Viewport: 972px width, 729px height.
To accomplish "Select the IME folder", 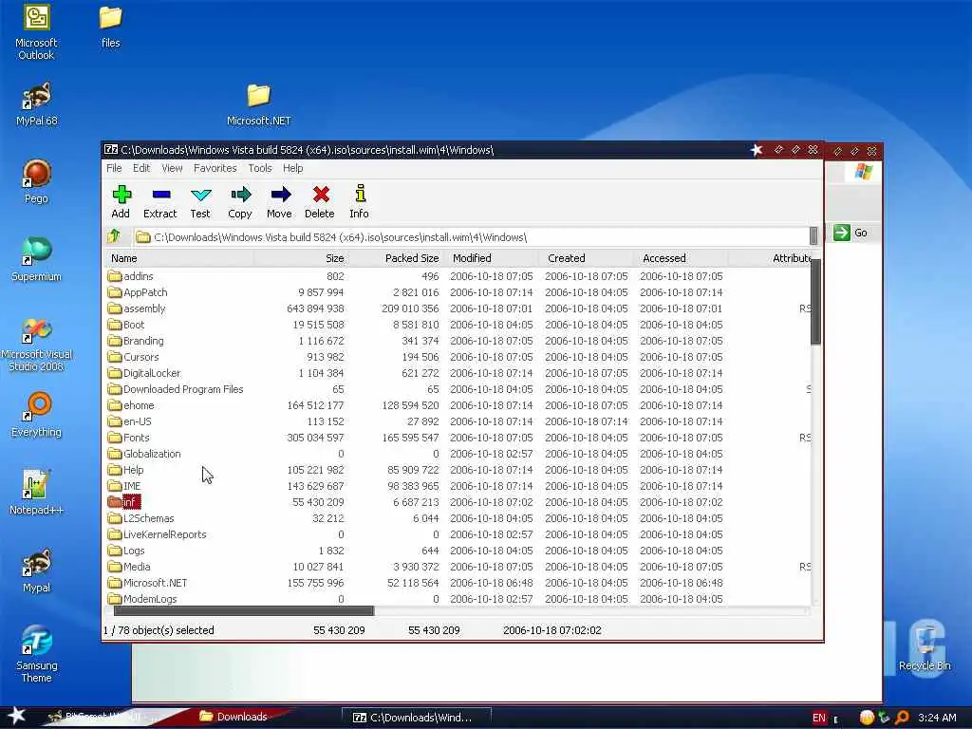I will click(x=124, y=485).
